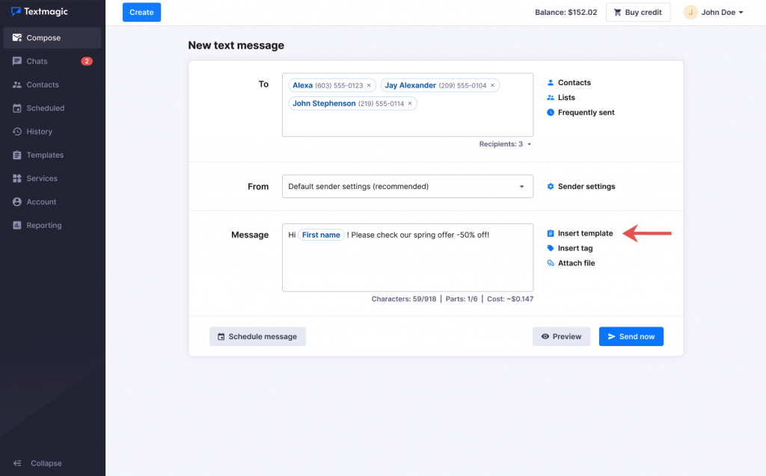
Task: Insert a tag into the message
Action: [573, 247]
